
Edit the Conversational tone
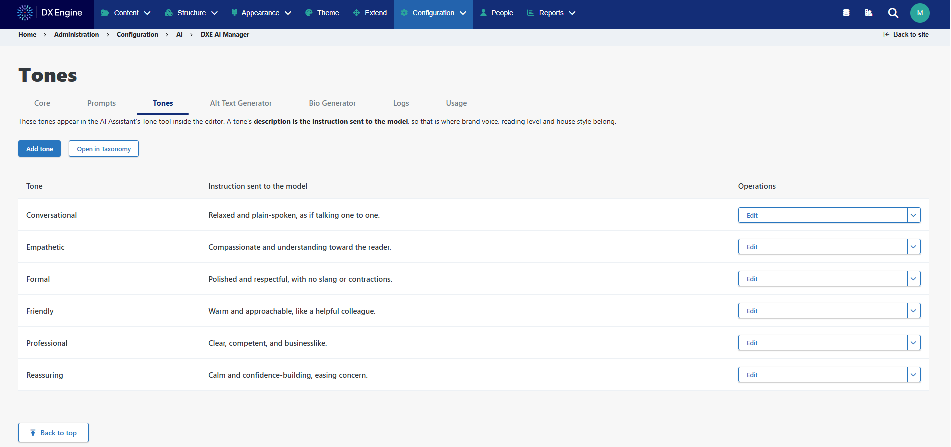tap(823, 215)
